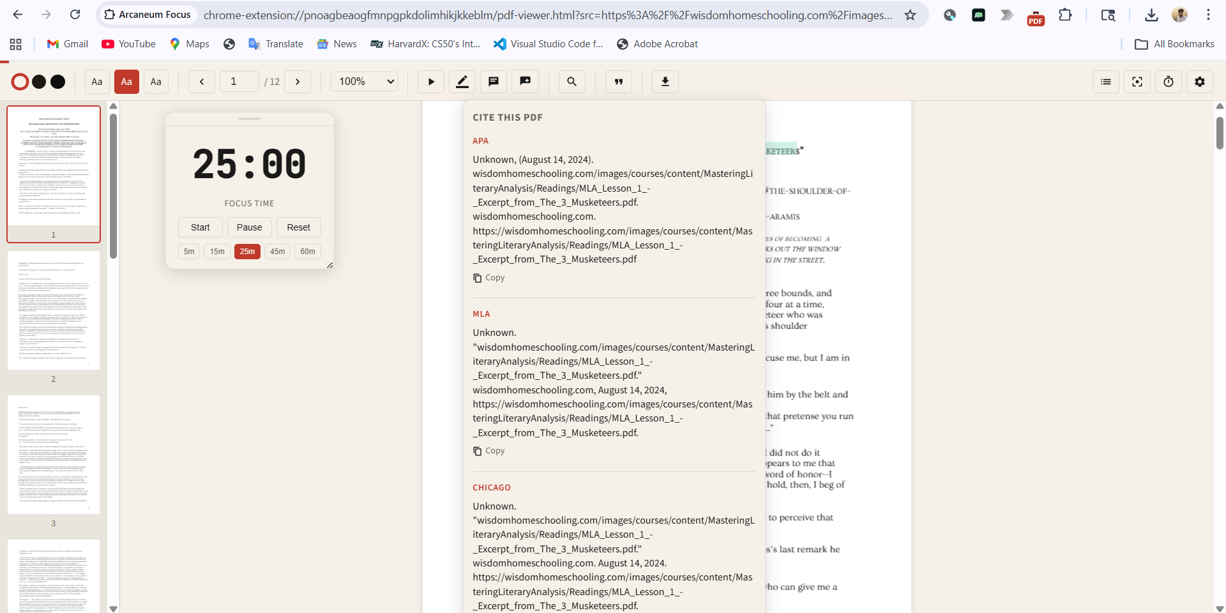Set timer preset to 25m
This screenshot has height=613, width=1226.
click(247, 252)
